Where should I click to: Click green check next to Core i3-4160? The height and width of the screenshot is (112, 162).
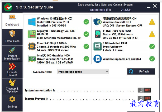[x=86, y=46]
